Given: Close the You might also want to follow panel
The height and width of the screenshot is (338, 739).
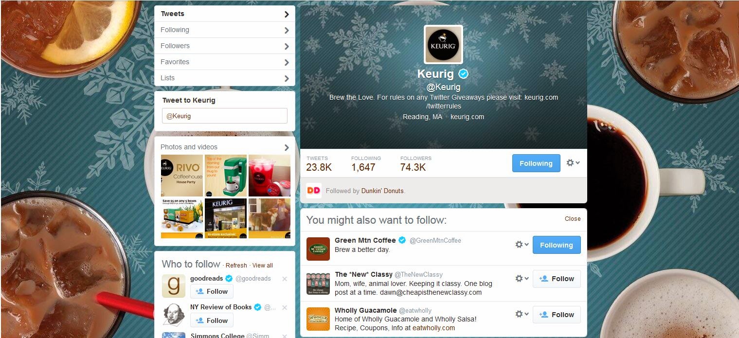Looking at the screenshot, I should 573,219.
